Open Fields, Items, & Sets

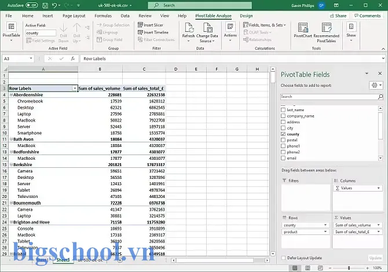pyautogui.click(x=265, y=25)
